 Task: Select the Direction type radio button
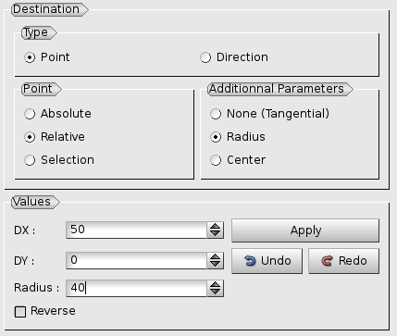pos(205,57)
